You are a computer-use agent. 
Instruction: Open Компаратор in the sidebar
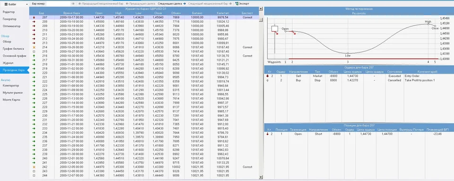click(x=11, y=86)
